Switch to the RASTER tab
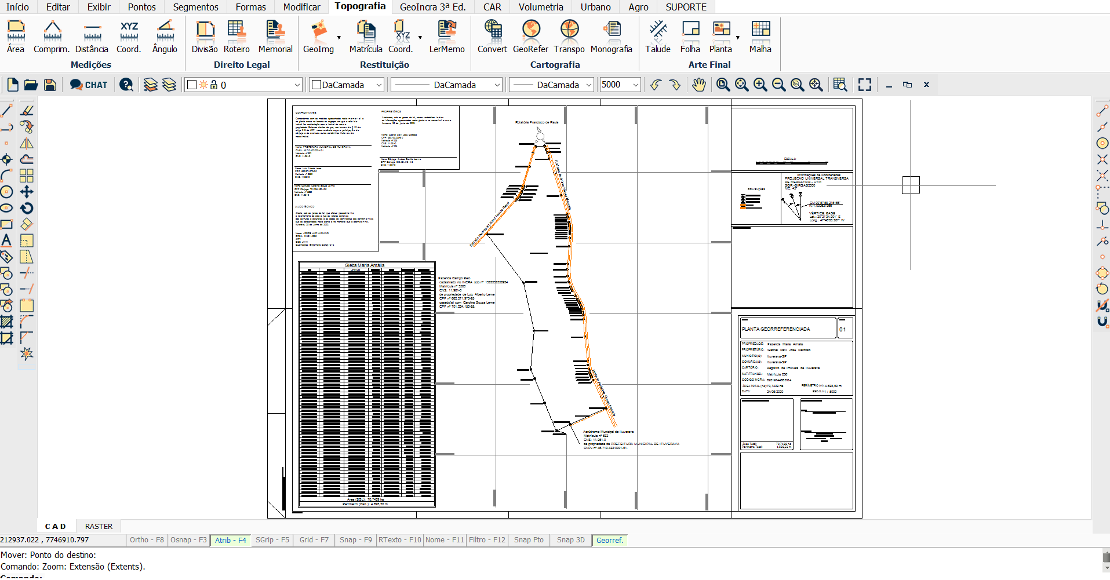 click(99, 526)
